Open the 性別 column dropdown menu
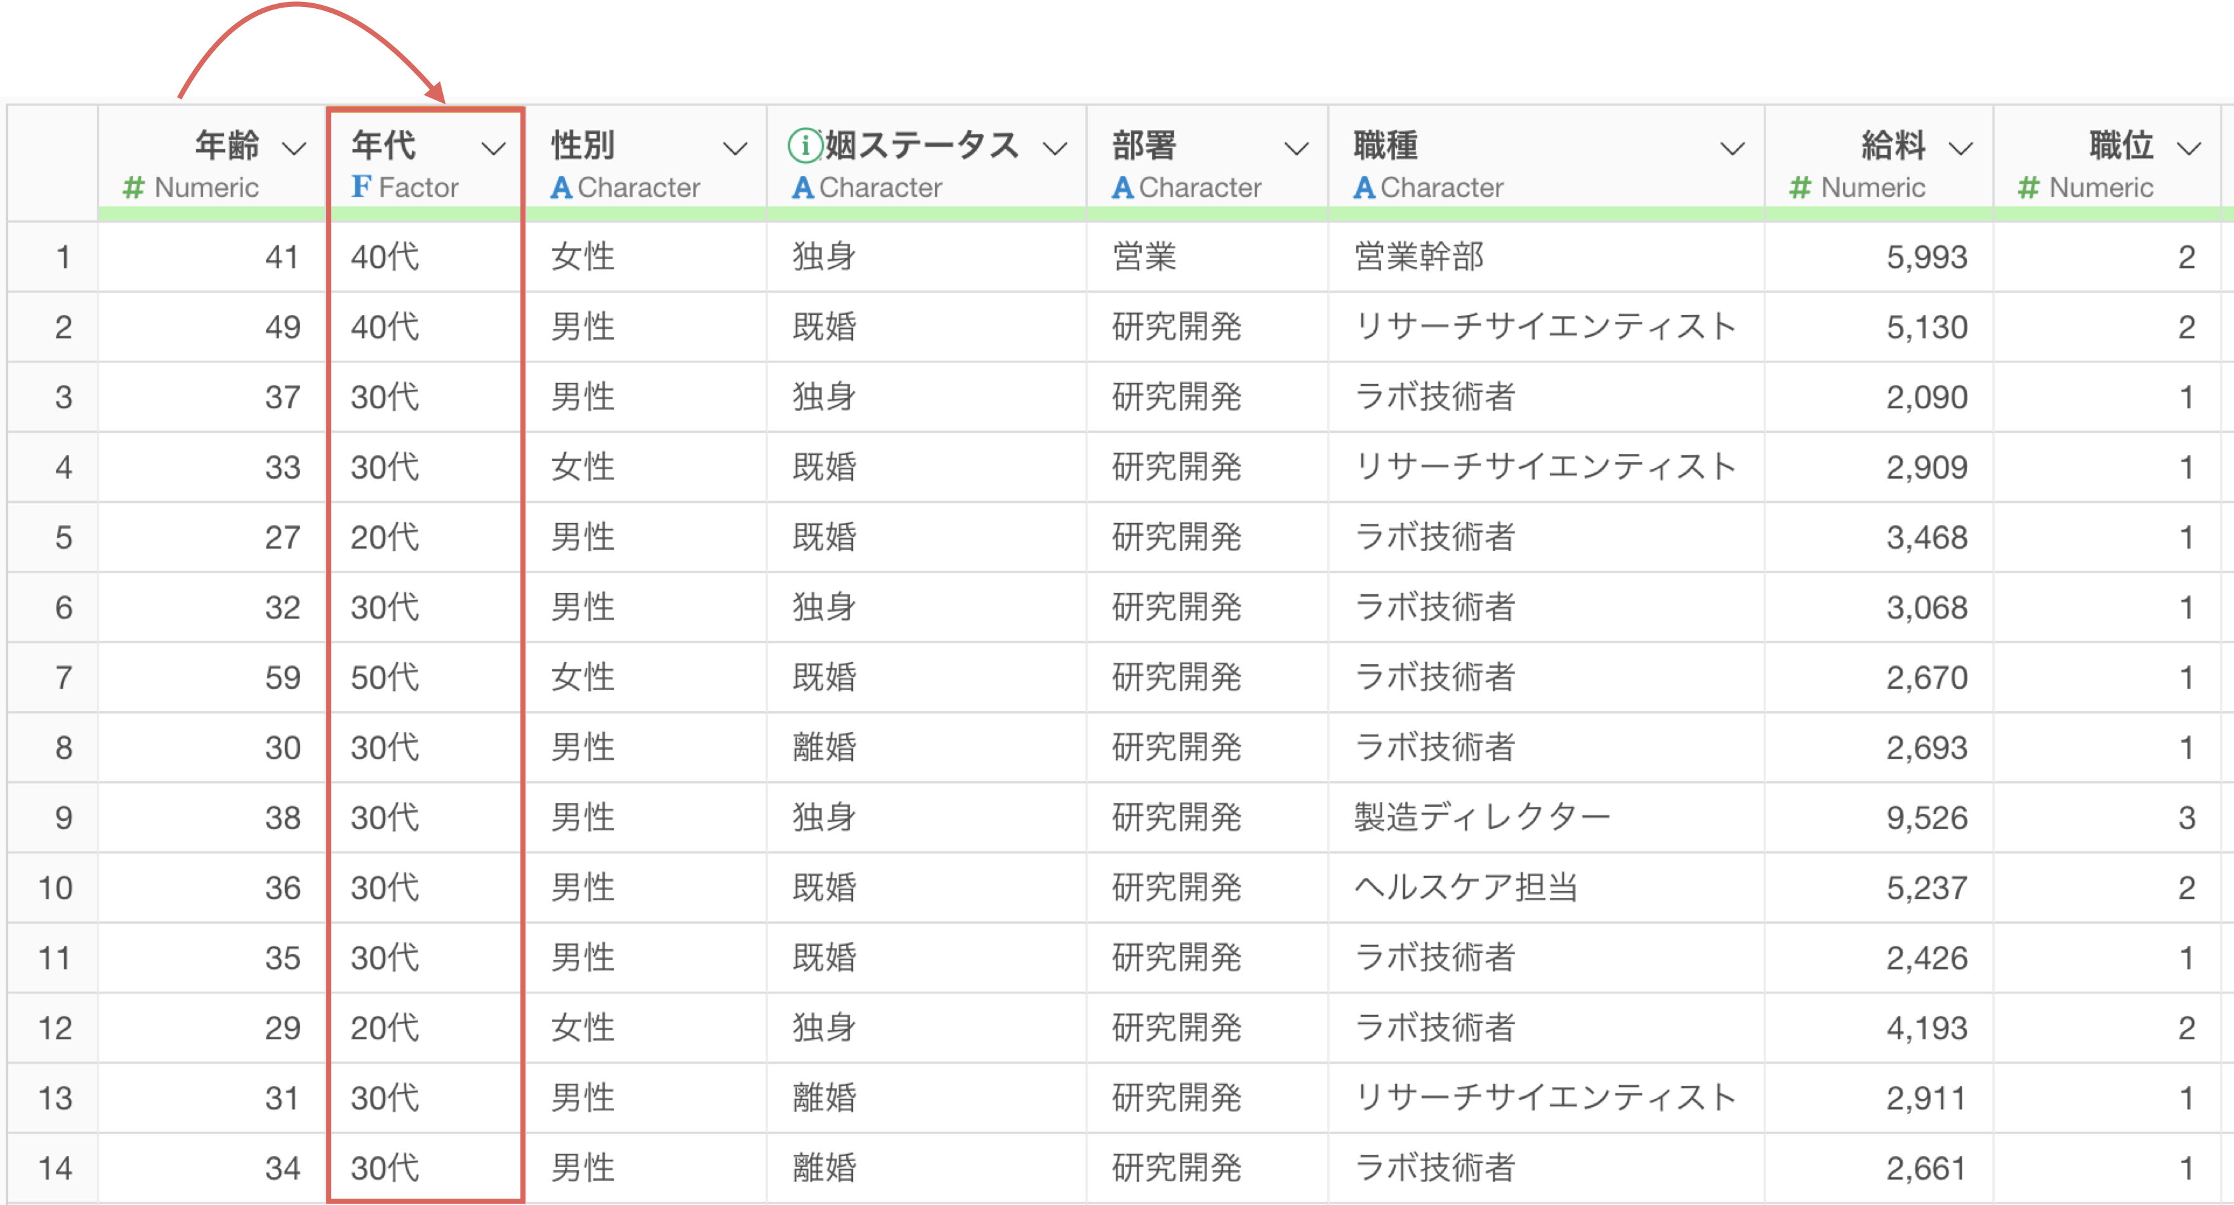2234x1205 pixels. [x=736, y=149]
